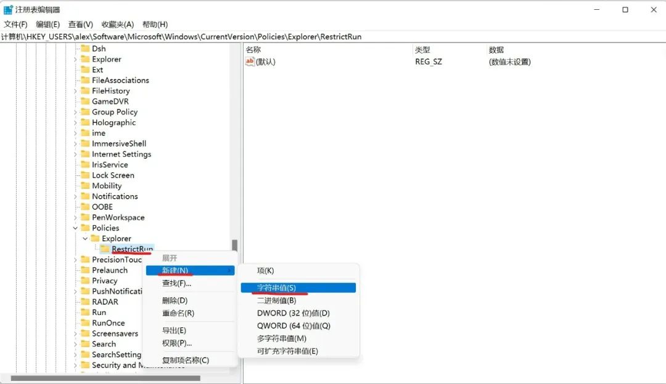Choose 导出(E) in the context menu

point(191,330)
